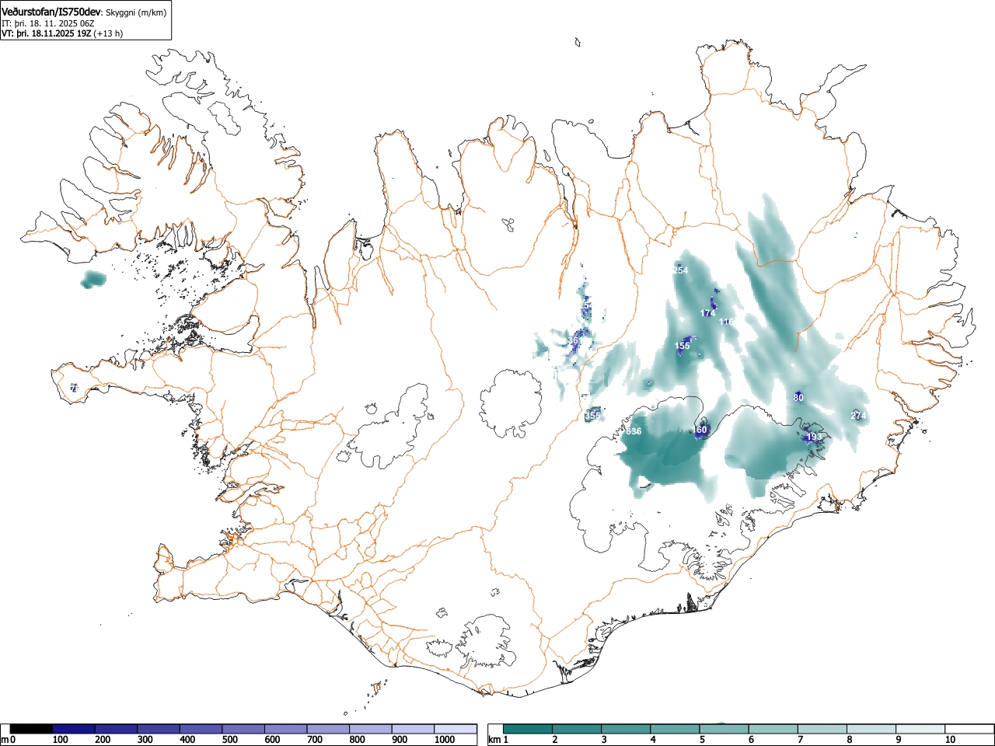
Task: Click the '500' tick on the meter scale
Action: pyautogui.click(x=229, y=740)
